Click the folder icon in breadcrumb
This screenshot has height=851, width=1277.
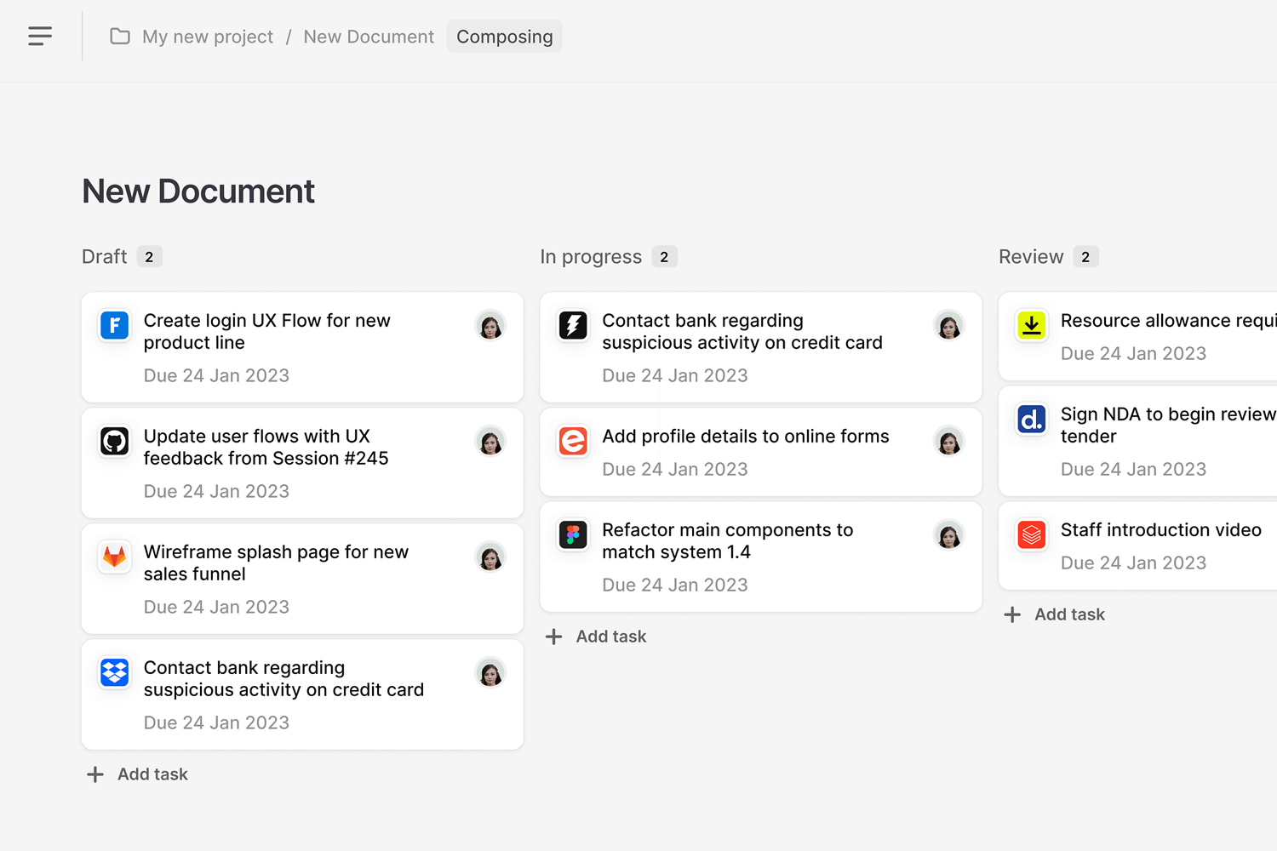point(120,37)
